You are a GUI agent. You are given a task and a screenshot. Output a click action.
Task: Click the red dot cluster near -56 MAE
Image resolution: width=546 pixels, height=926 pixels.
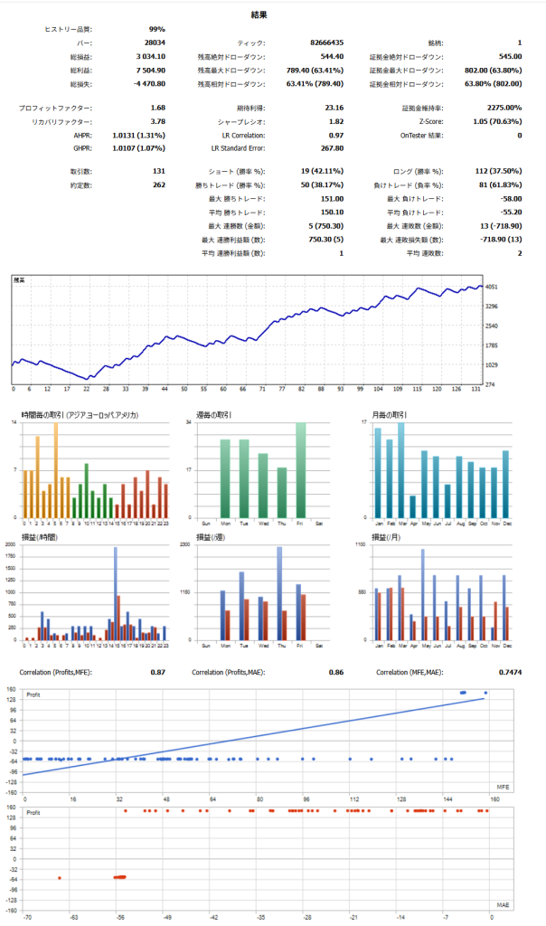[x=119, y=876]
